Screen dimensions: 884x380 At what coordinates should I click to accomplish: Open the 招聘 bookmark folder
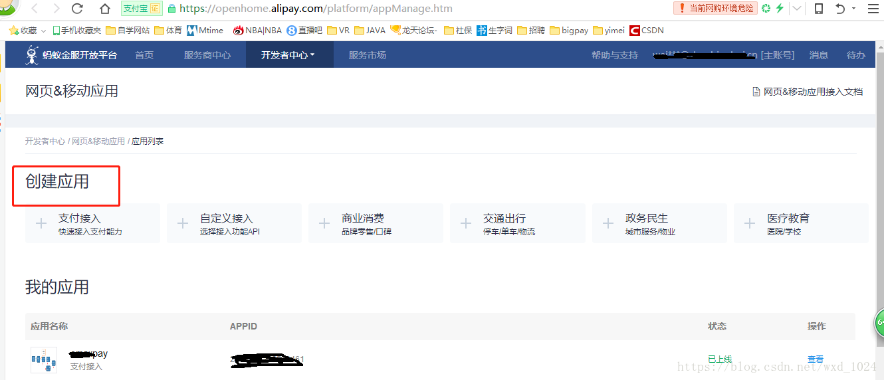[x=531, y=31]
